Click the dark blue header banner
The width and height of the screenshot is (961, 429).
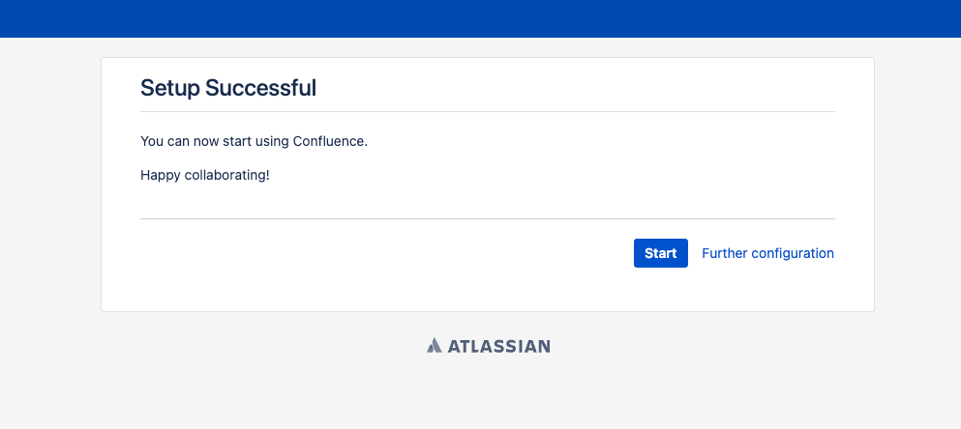480,18
